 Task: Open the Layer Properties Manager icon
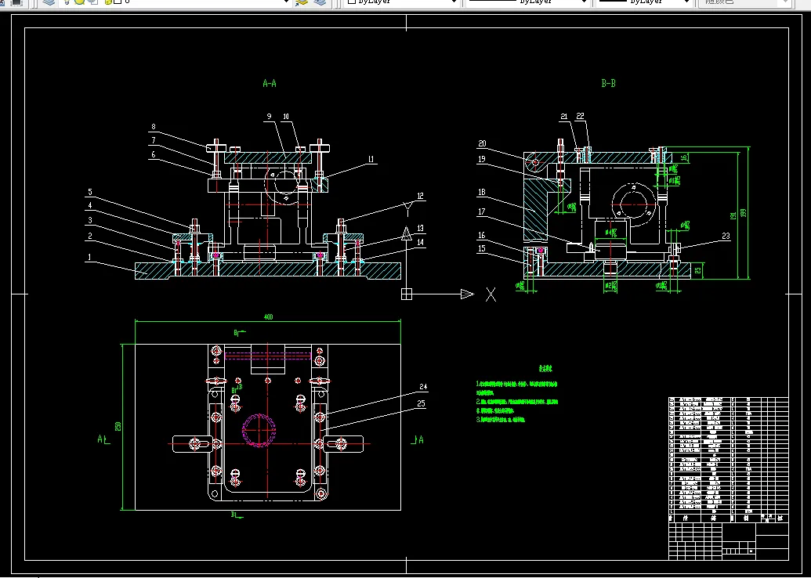click(49, 2)
